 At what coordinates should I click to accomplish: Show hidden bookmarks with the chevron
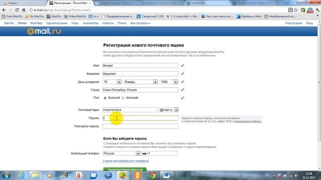(317, 15)
